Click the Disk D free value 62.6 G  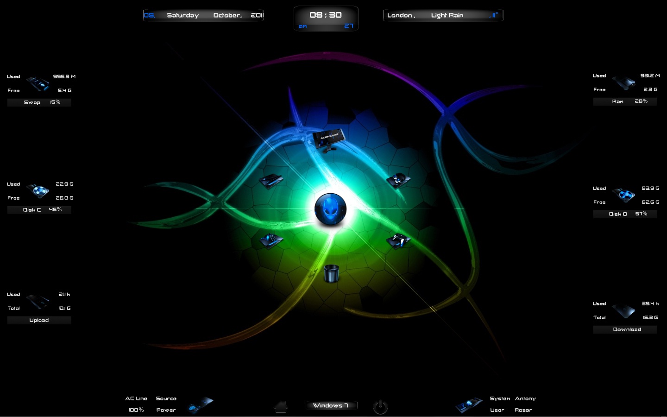[650, 202]
